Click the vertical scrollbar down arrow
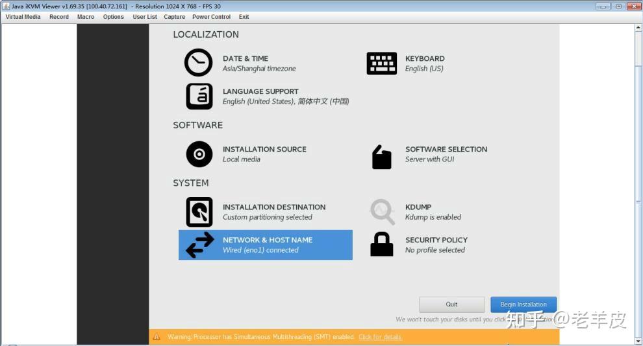643x346 pixels. [x=638, y=341]
